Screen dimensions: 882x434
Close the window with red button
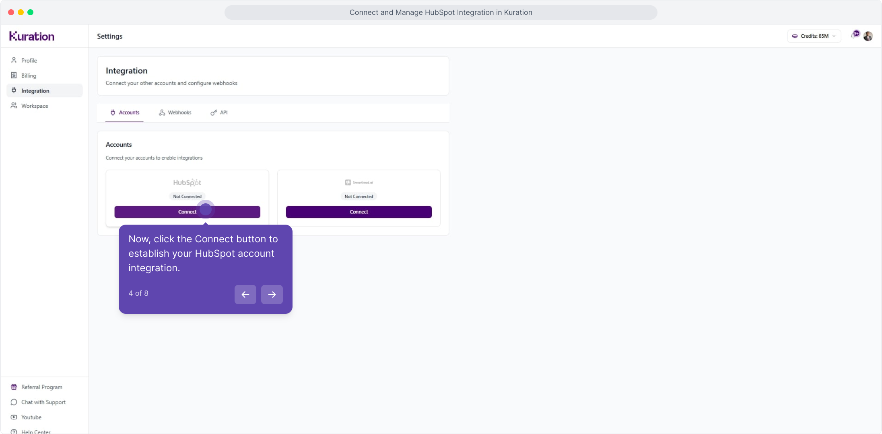click(11, 12)
